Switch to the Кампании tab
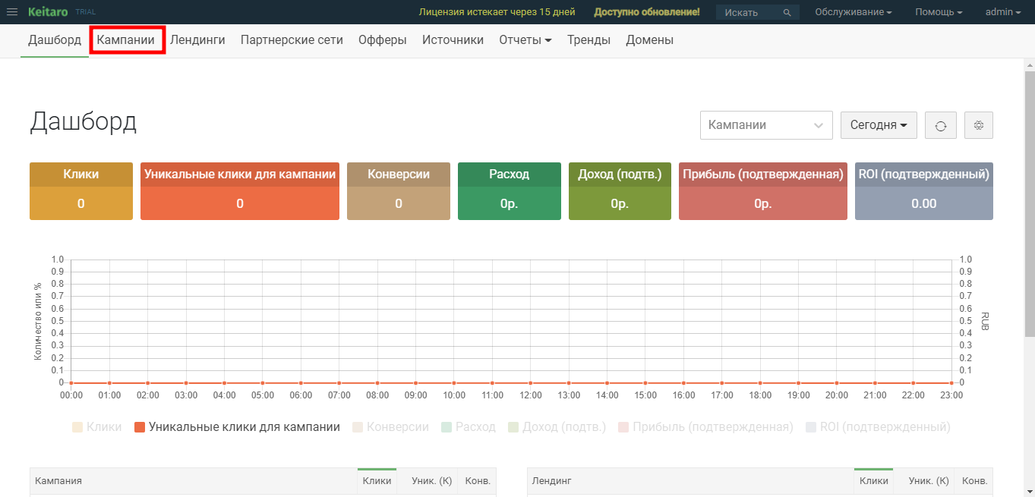Viewport: 1035px width, 497px height. [126, 40]
